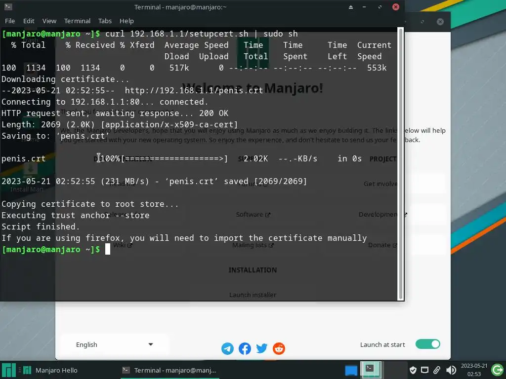Open the volume speaker tray icon
The image size is (506, 379).
click(x=451, y=370)
